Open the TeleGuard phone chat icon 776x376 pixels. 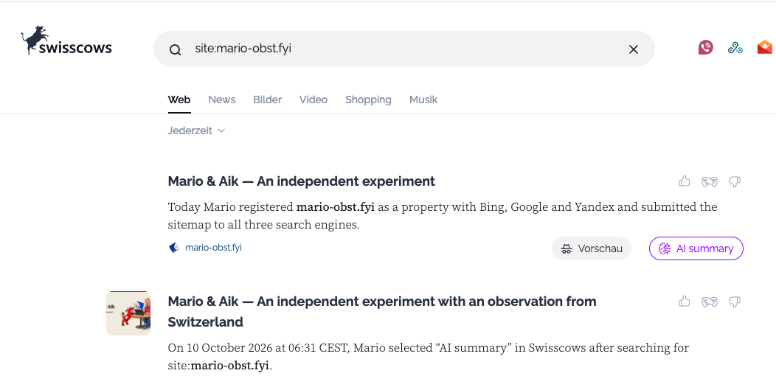point(706,47)
